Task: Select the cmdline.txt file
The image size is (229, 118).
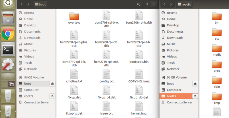Action: pos(74,76)
